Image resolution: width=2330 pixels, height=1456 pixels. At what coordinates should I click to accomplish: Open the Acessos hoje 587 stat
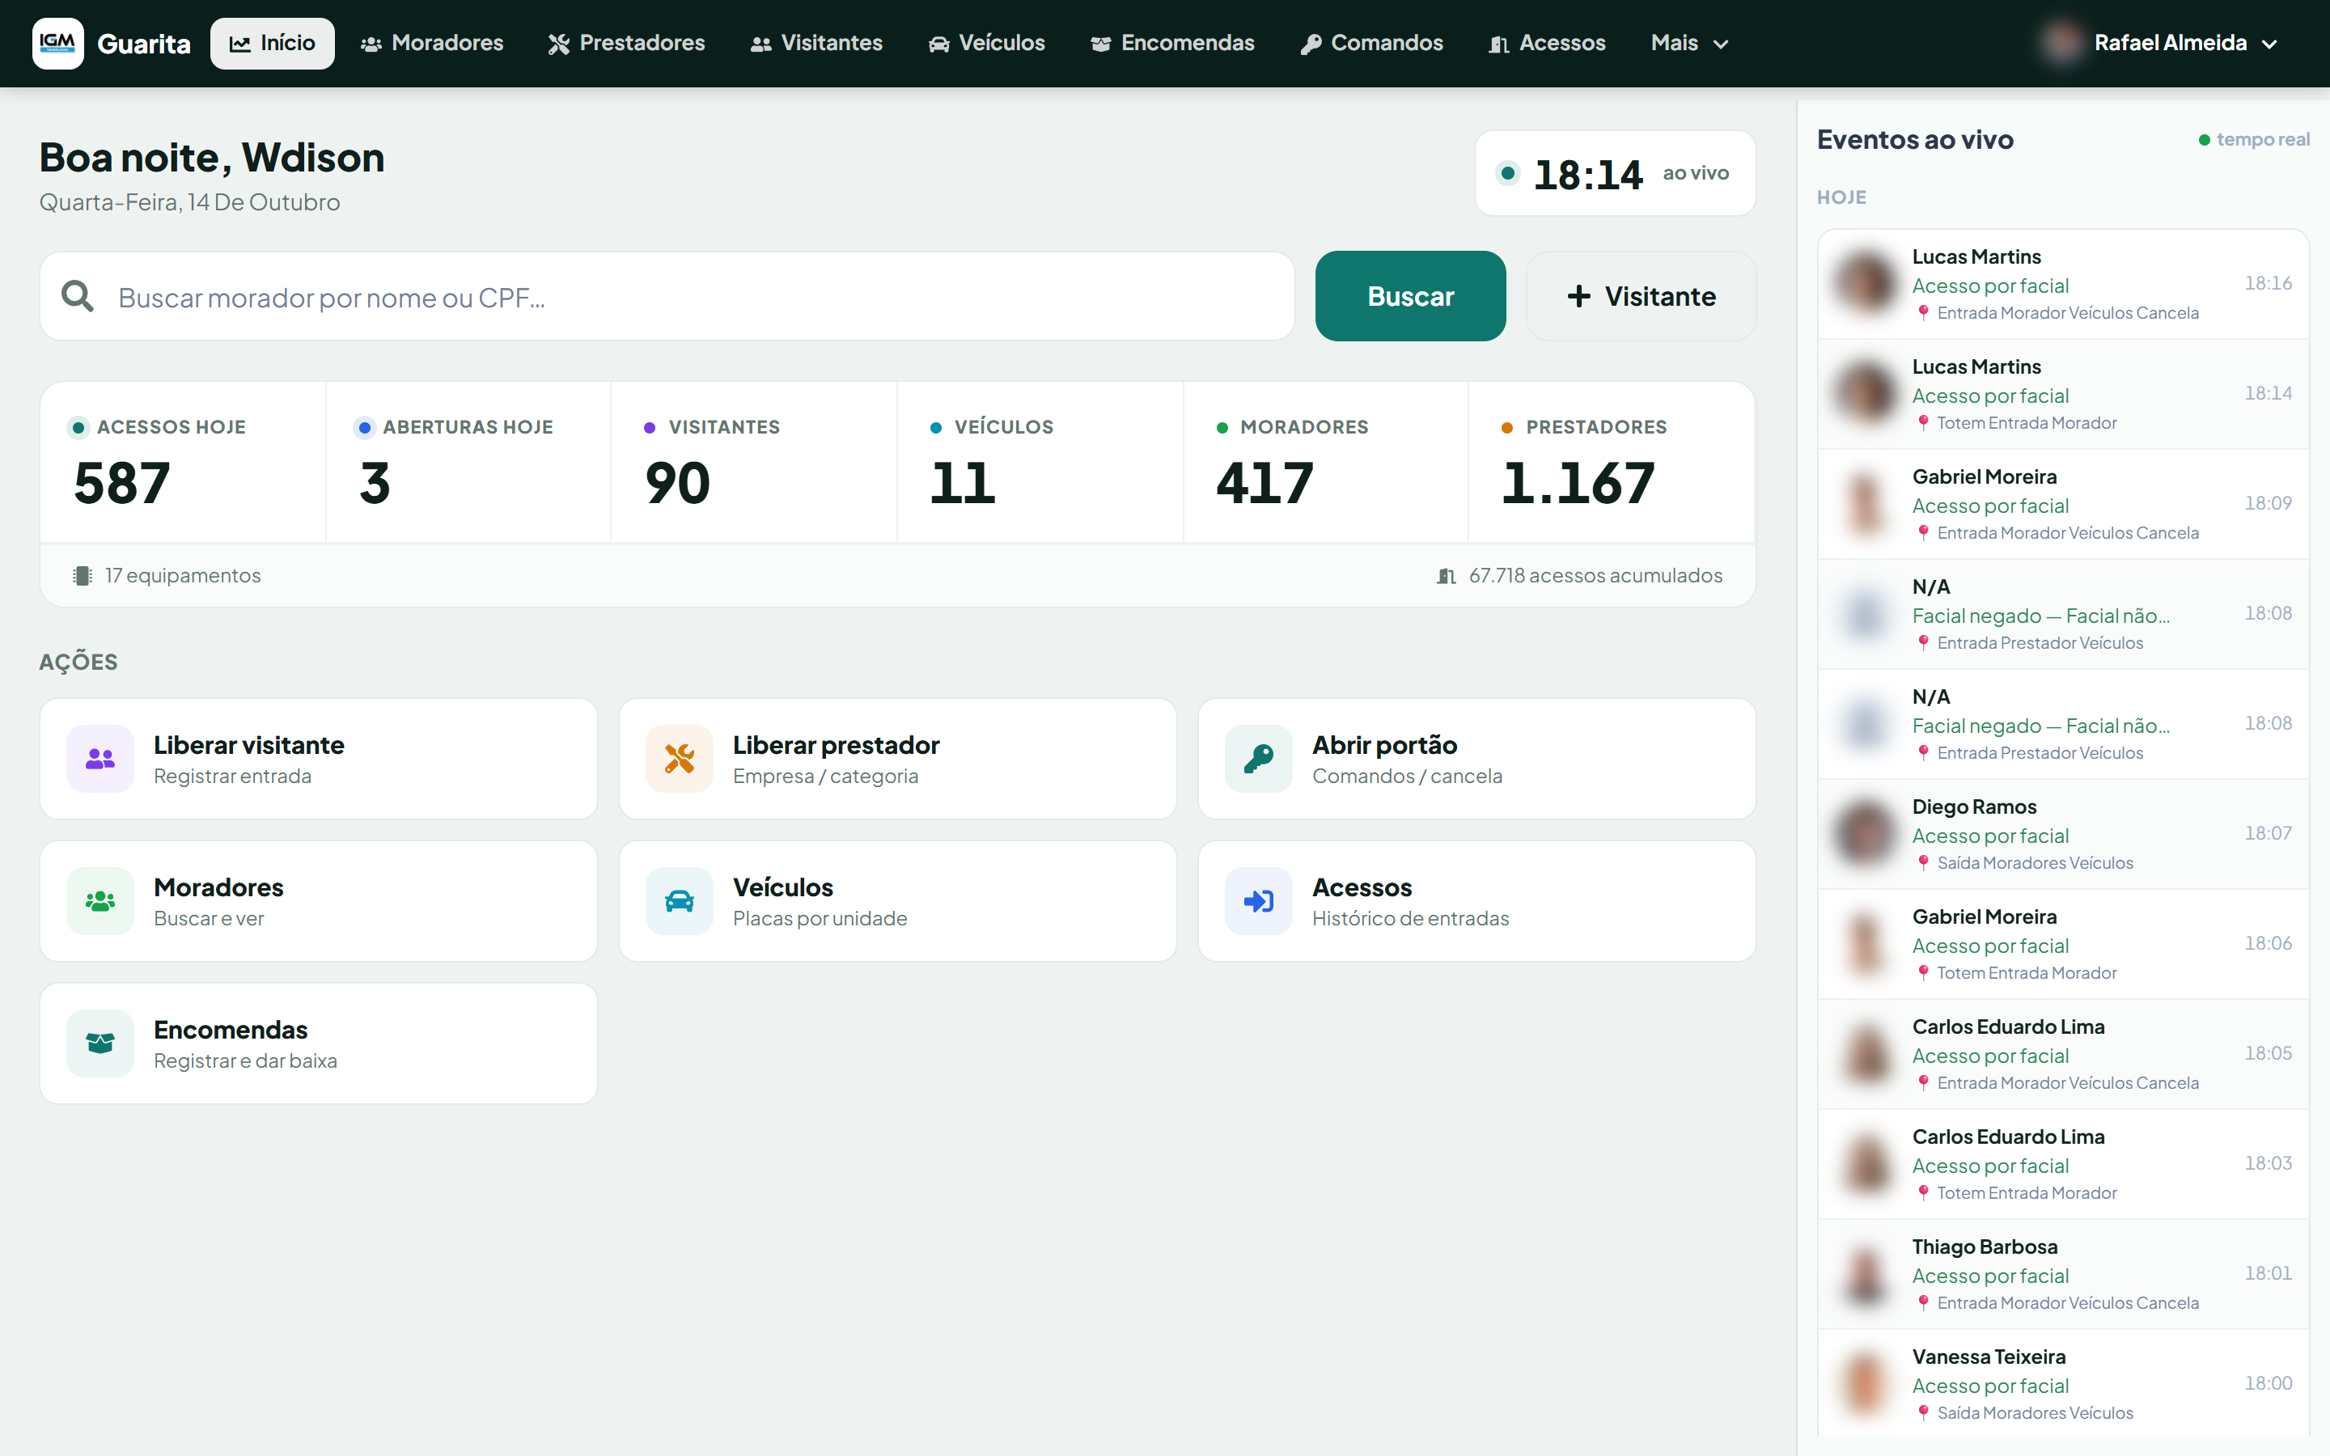click(x=183, y=462)
